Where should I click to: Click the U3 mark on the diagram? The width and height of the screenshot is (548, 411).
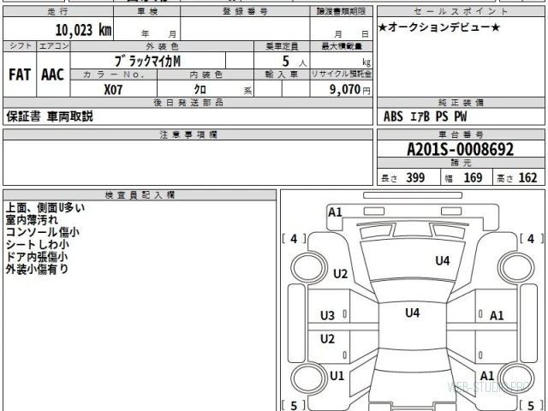coord(327,316)
